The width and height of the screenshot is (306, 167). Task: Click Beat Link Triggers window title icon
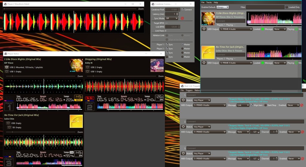click(x=182, y=86)
